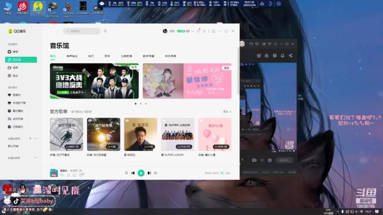
Task: Click the user avatar in QQ音乐 title bar
Action: click(x=165, y=31)
